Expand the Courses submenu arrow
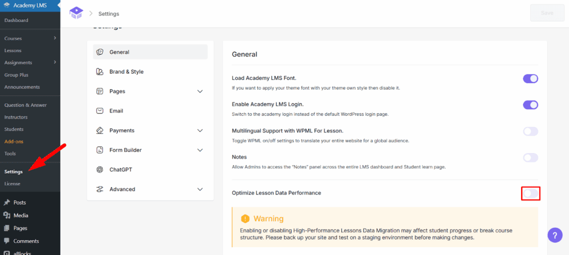Screen dimensions: 569x255 55,38
